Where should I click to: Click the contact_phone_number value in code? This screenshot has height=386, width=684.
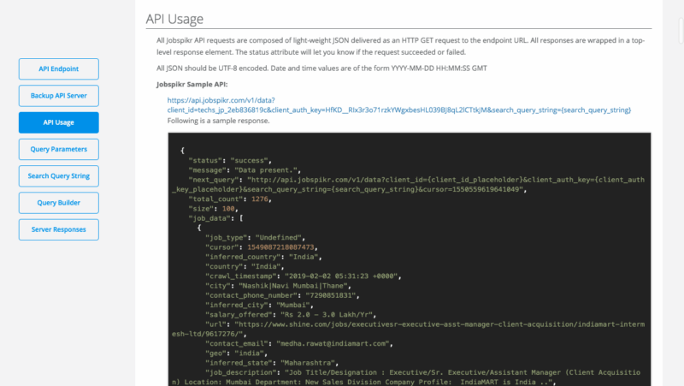(353, 295)
